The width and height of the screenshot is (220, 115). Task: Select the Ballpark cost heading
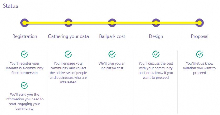click(112, 36)
